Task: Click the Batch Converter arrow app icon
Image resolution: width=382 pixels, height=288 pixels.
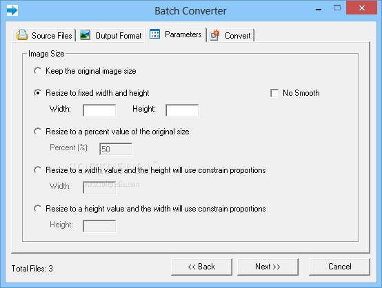Action: coord(12,10)
